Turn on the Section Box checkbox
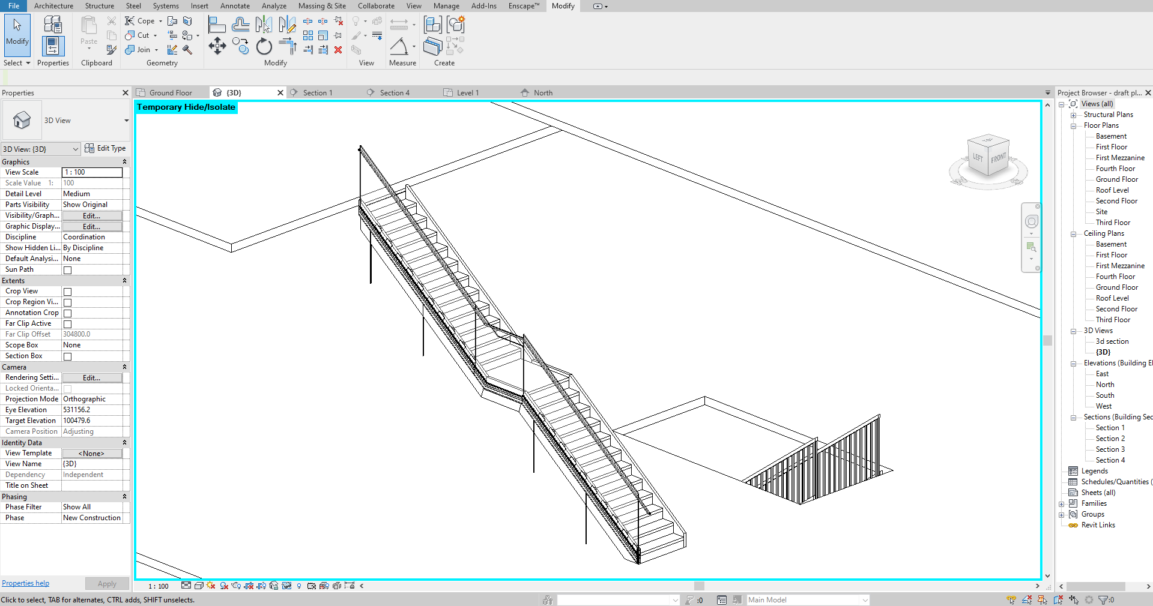The width and height of the screenshot is (1153, 606). tap(68, 356)
